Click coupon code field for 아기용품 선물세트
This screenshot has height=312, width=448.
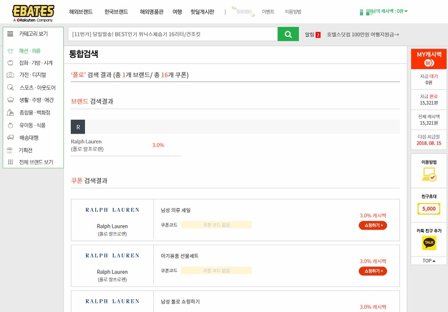(216, 271)
